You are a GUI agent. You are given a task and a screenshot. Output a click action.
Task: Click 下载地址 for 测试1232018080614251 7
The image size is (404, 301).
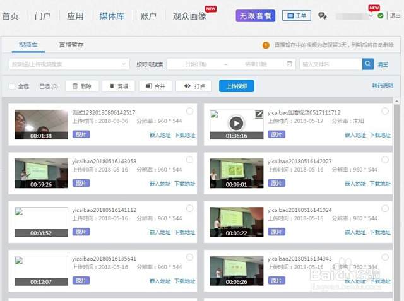pyautogui.click(x=185, y=135)
